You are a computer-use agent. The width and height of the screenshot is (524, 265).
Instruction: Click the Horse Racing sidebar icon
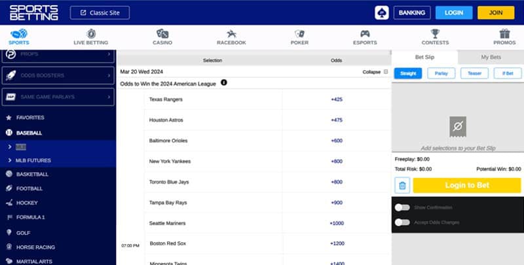(x=9, y=247)
